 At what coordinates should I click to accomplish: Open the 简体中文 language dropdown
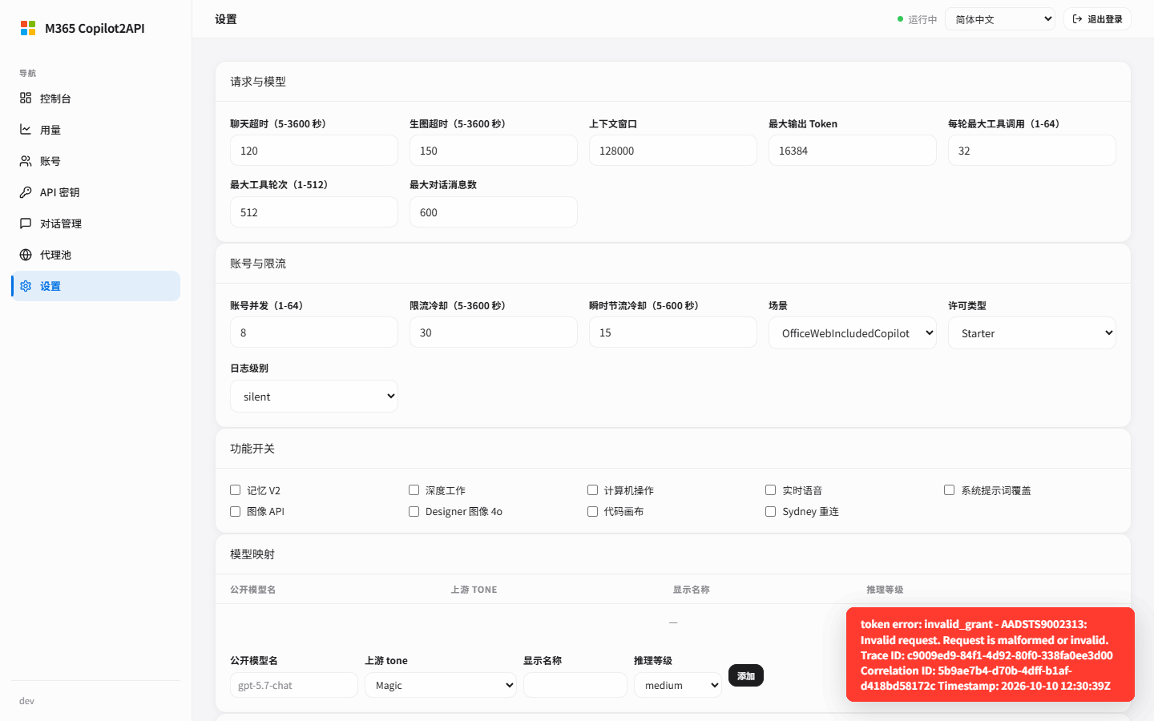tap(1000, 19)
